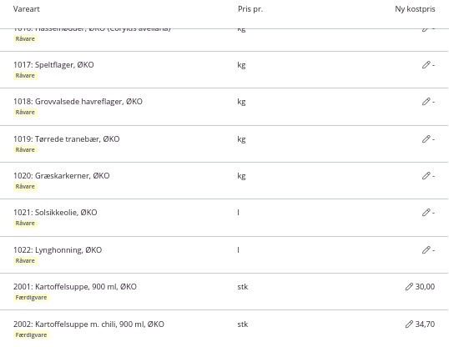Click the Råvare tag under Solsikkeolie

pos(25,223)
